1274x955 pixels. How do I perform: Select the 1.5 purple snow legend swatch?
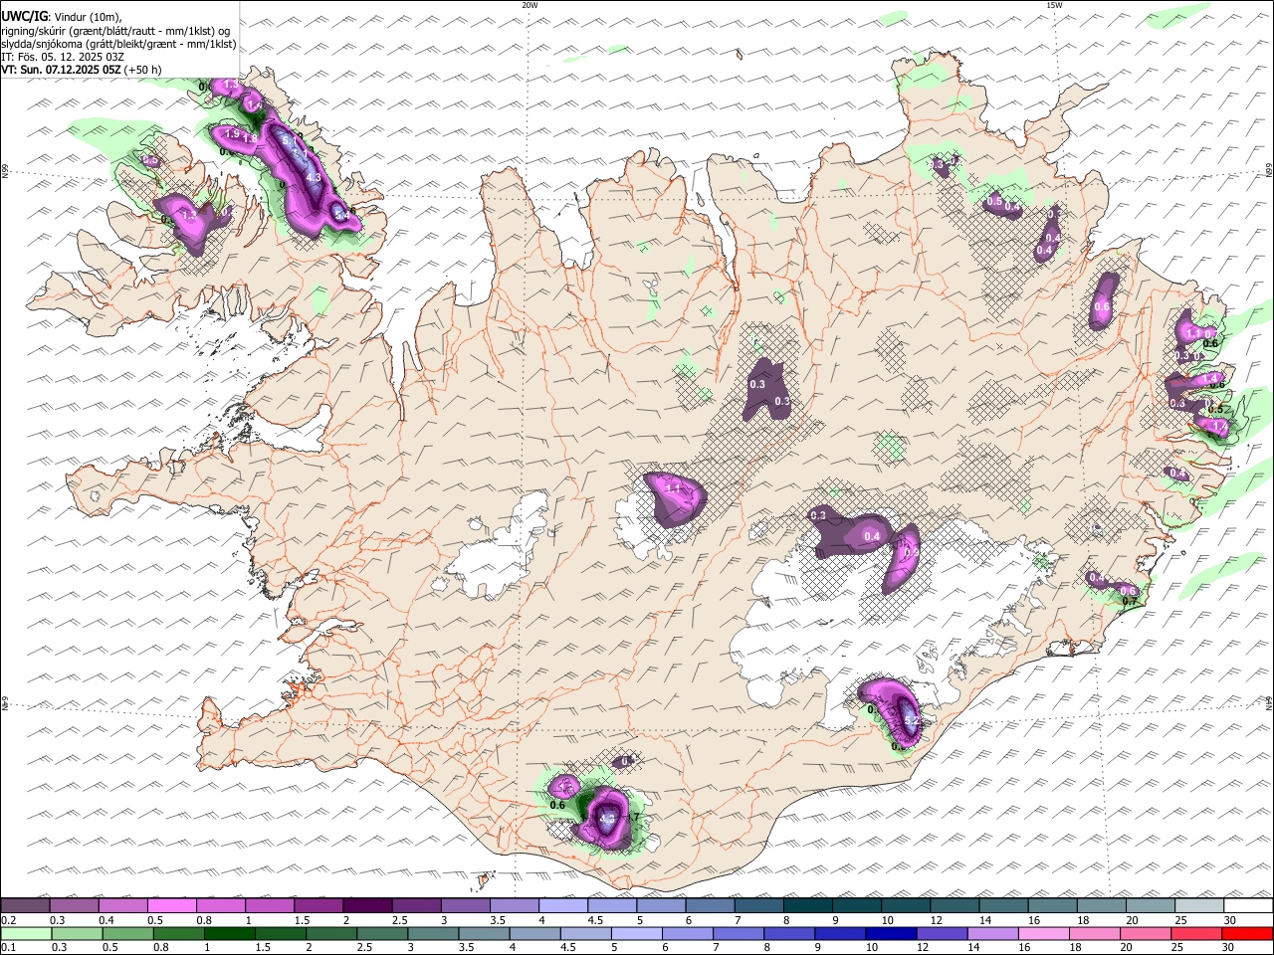click(x=318, y=906)
